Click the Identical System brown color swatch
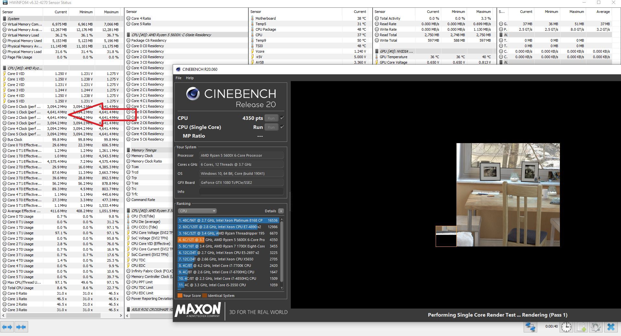 pos(204,296)
